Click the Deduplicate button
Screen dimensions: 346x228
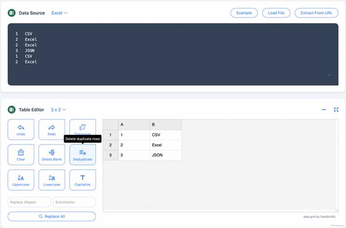(83, 155)
